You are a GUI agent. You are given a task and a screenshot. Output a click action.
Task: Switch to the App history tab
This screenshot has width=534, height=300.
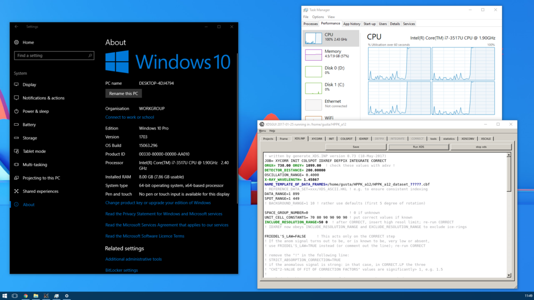(x=351, y=24)
